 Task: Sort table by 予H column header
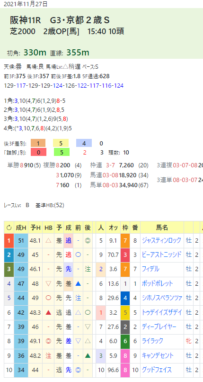[35, 228]
